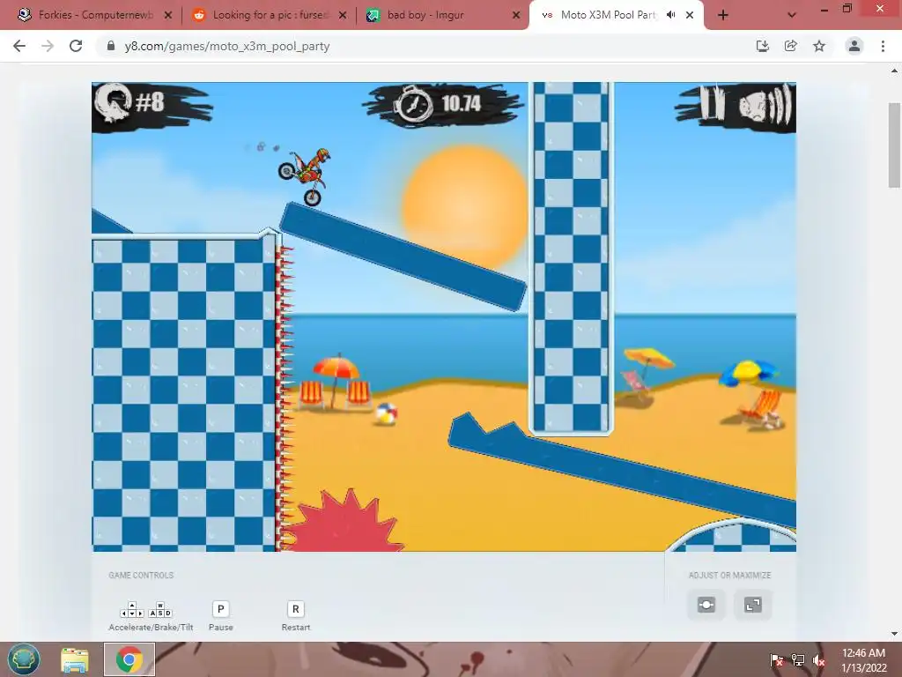Focus the address bar with y8.com URL
The image size is (902, 677).
[425, 46]
